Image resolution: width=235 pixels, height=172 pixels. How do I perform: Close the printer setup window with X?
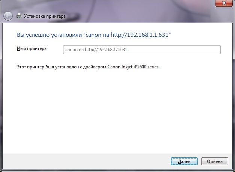224,3
